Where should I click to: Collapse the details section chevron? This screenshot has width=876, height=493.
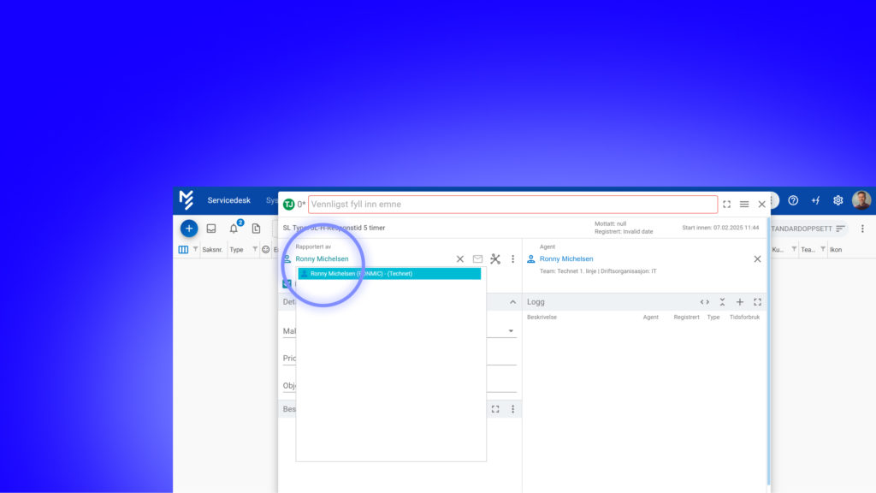click(513, 302)
